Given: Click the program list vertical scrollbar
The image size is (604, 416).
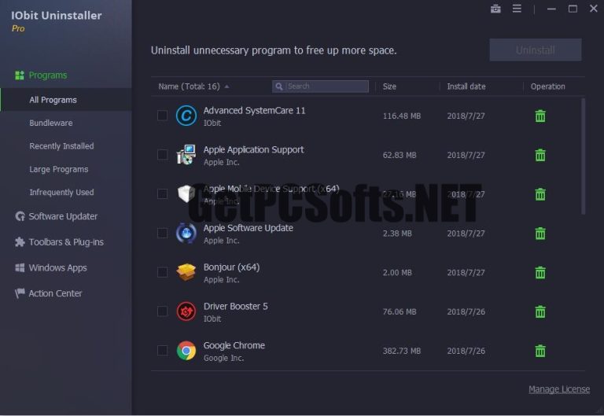Looking at the screenshot, I should [x=584, y=156].
